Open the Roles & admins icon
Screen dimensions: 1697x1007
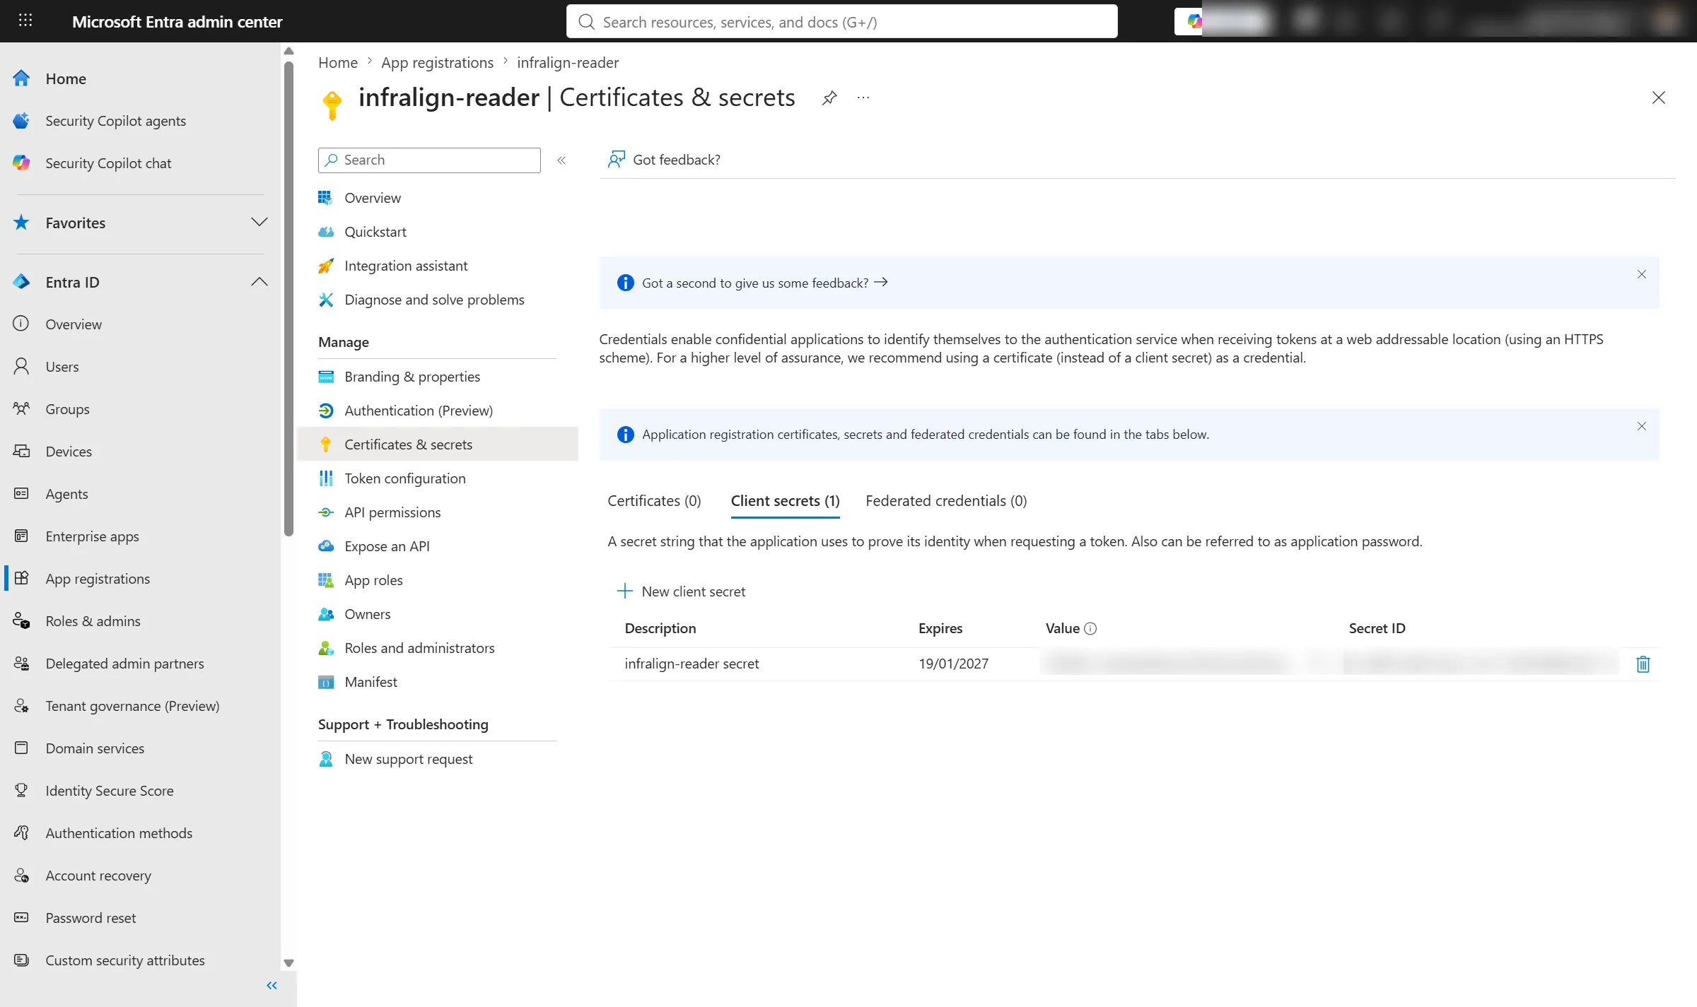pos(21,621)
